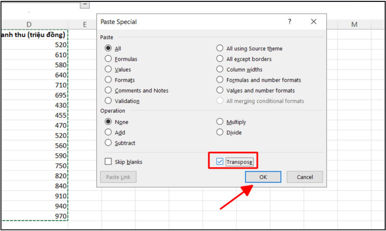Screen dimensions: 386x231
Task: Collapse the outline group minus button
Action: pyautogui.click(x=85, y=4)
